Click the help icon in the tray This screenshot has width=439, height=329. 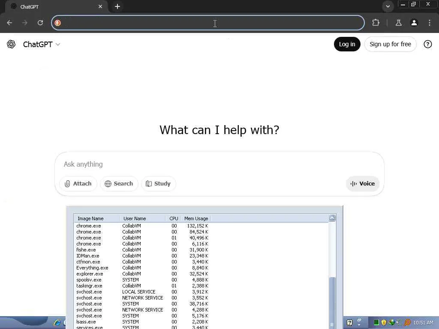(349, 323)
